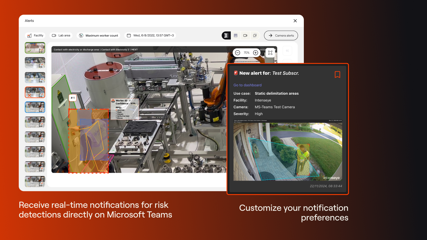
Task: Toggle fit-to-screen for the camera frame
Action: [270, 53]
